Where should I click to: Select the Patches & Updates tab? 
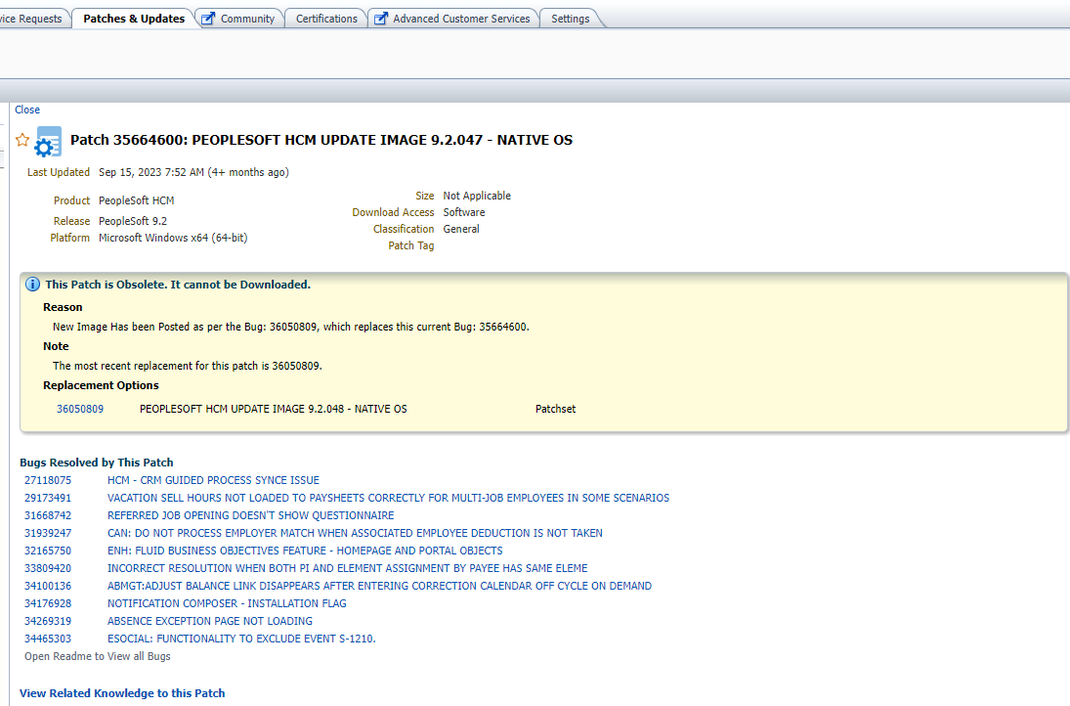pos(134,17)
